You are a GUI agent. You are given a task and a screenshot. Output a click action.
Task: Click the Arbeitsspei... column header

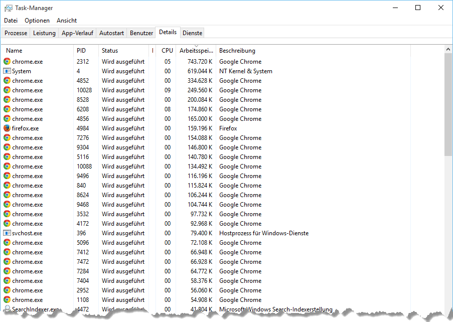pyautogui.click(x=196, y=51)
